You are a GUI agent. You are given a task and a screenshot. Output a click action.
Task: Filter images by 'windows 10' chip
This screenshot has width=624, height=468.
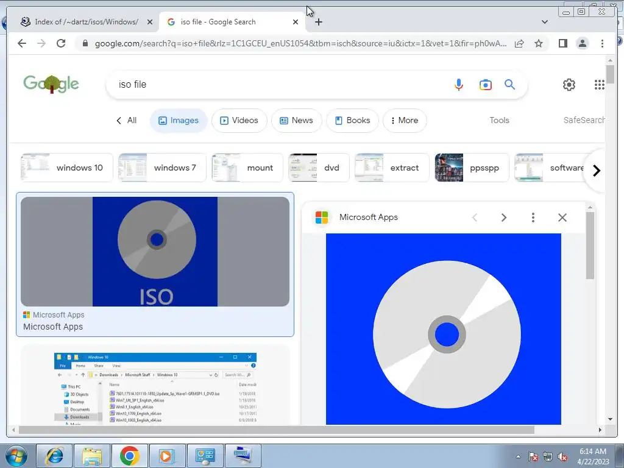pos(67,168)
